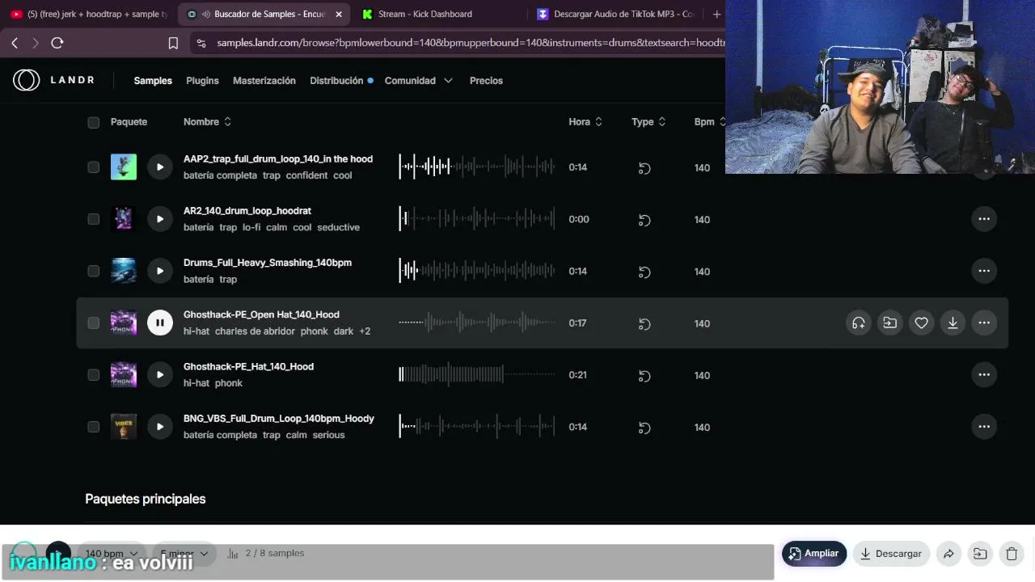This screenshot has height=582, width=1035.
Task: Click the 'serious' tag on the BNG_VBS row
Action: tap(328, 435)
